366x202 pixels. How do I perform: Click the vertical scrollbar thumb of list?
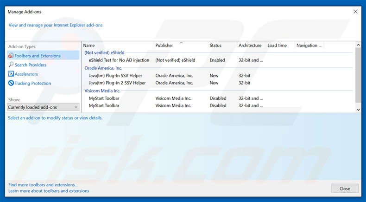(x=358, y=75)
